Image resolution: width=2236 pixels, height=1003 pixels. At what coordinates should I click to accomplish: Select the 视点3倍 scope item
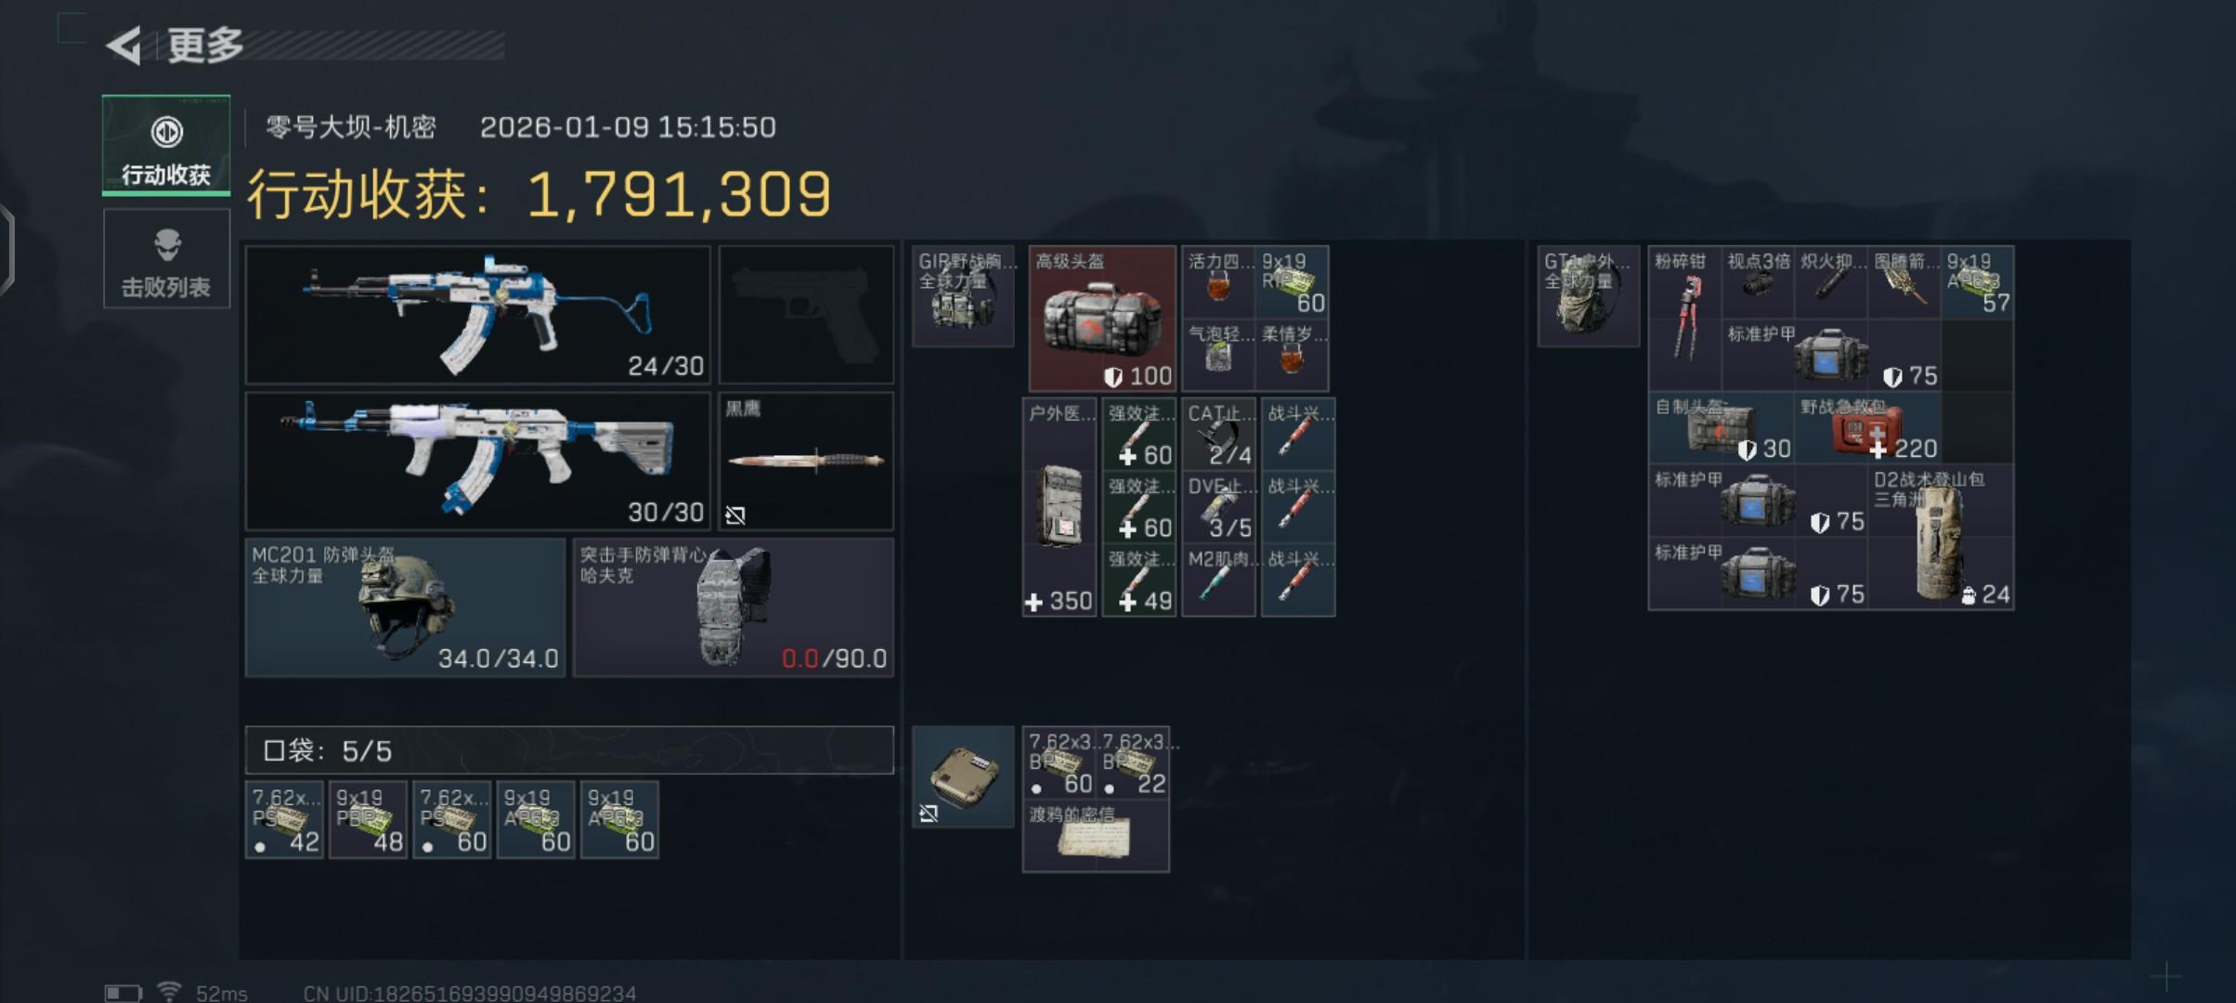(x=1758, y=282)
